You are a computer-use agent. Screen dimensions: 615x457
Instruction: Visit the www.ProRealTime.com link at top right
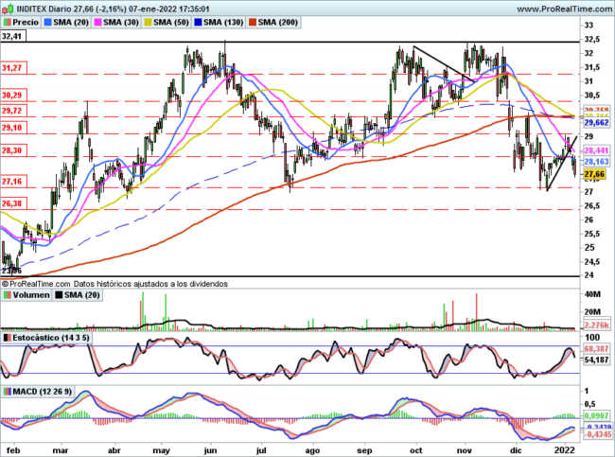564,9
